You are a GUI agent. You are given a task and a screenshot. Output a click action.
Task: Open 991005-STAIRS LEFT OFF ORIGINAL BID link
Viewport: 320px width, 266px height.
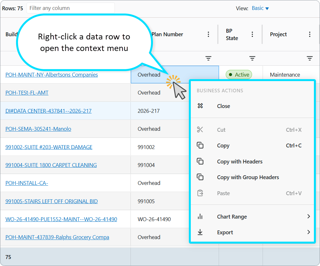click(x=51, y=201)
